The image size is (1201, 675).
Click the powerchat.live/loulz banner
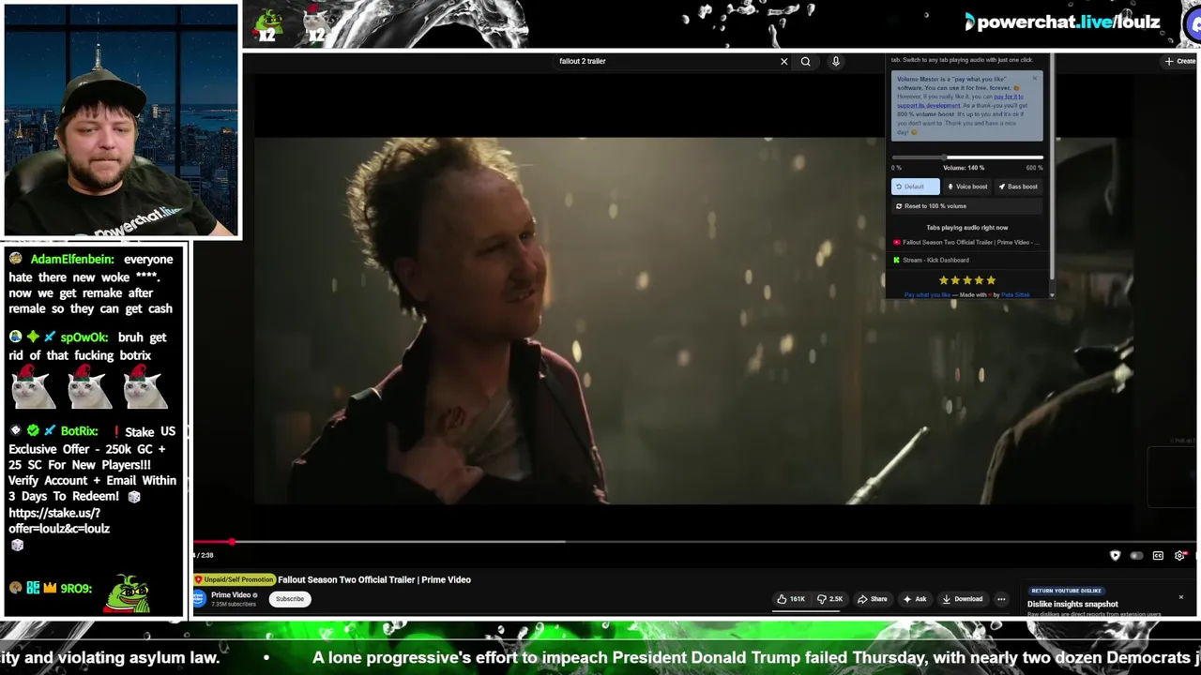pos(1063,22)
